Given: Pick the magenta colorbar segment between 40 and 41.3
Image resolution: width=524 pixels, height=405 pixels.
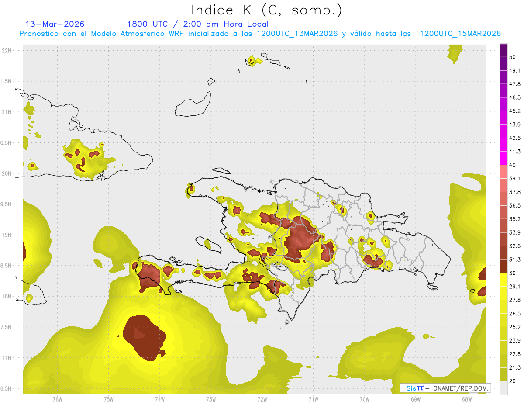Looking at the screenshot, I should click(x=503, y=158).
